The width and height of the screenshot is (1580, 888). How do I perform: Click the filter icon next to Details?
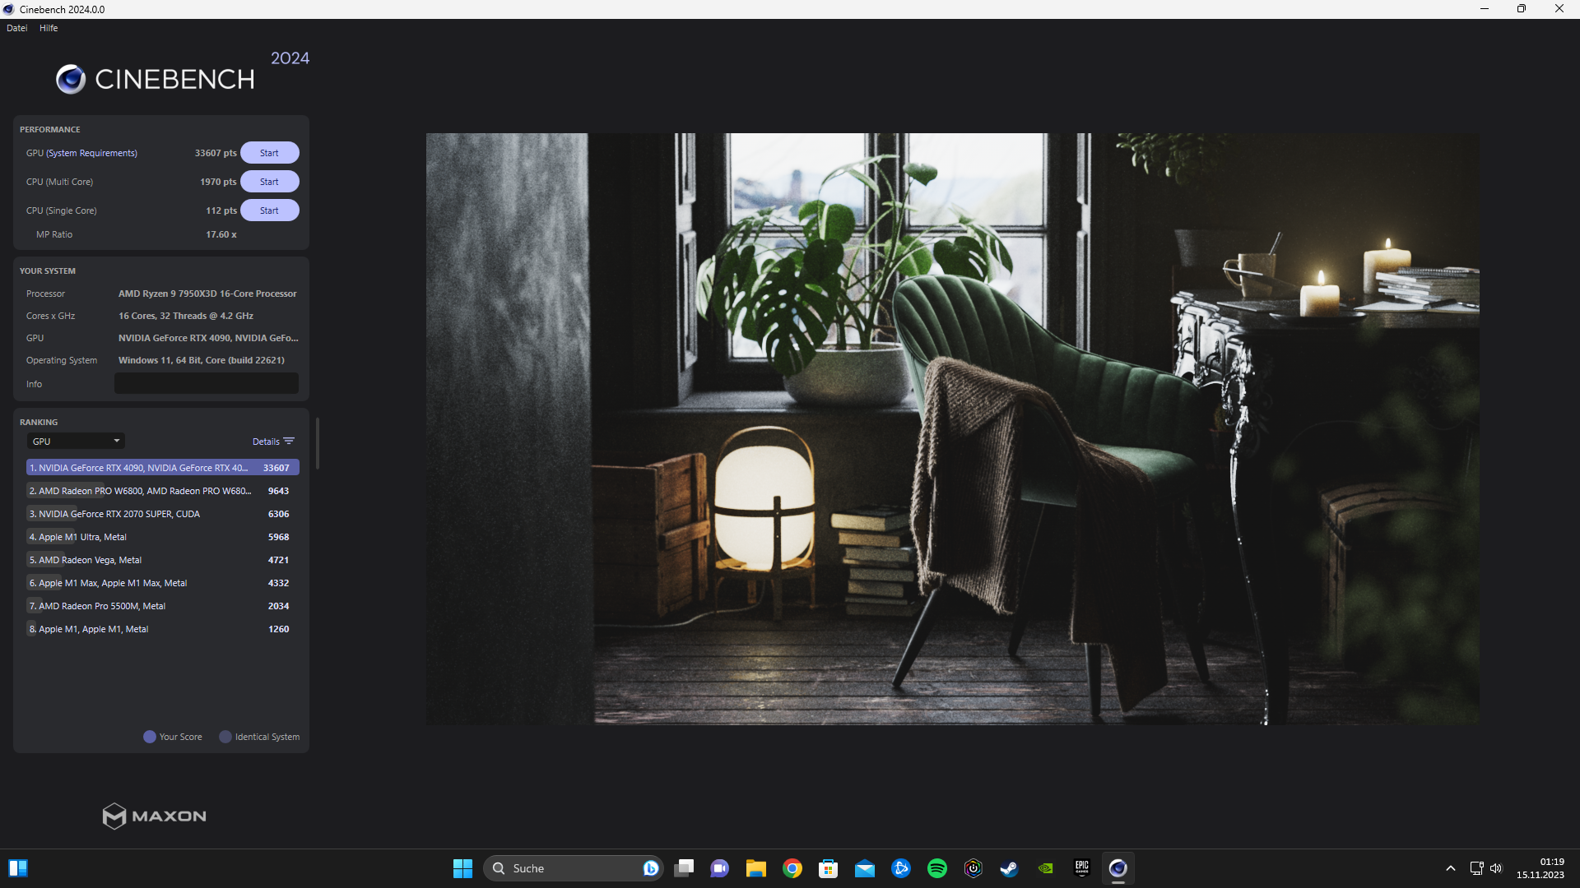tap(290, 441)
